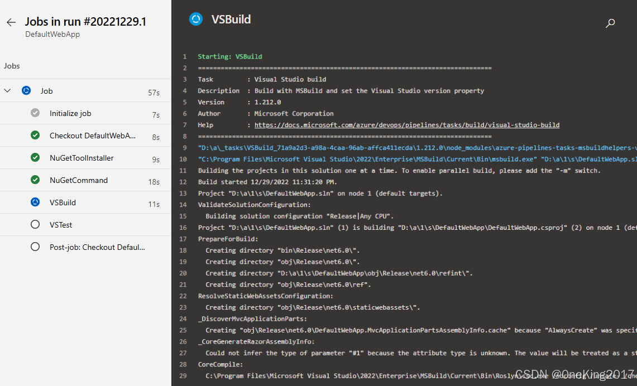Click log line 'Task : Visual Studio build'
Screen dimensions: 637x386
262,79
